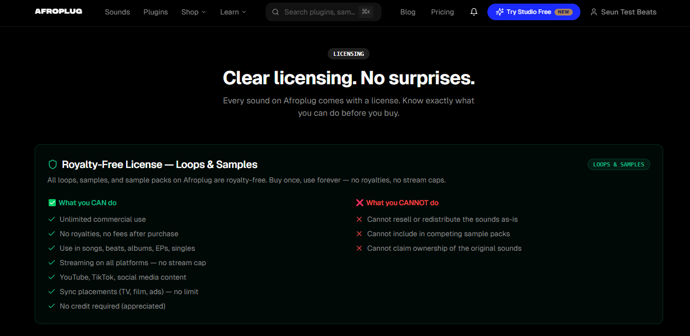Click the search magnifier icon
The width and height of the screenshot is (690, 336).
click(275, 12)
